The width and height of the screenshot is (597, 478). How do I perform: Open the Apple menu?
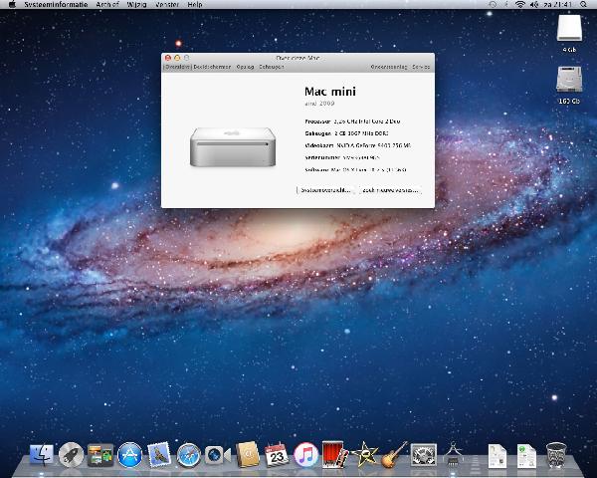pyautogui.click(x=12, y=4)
